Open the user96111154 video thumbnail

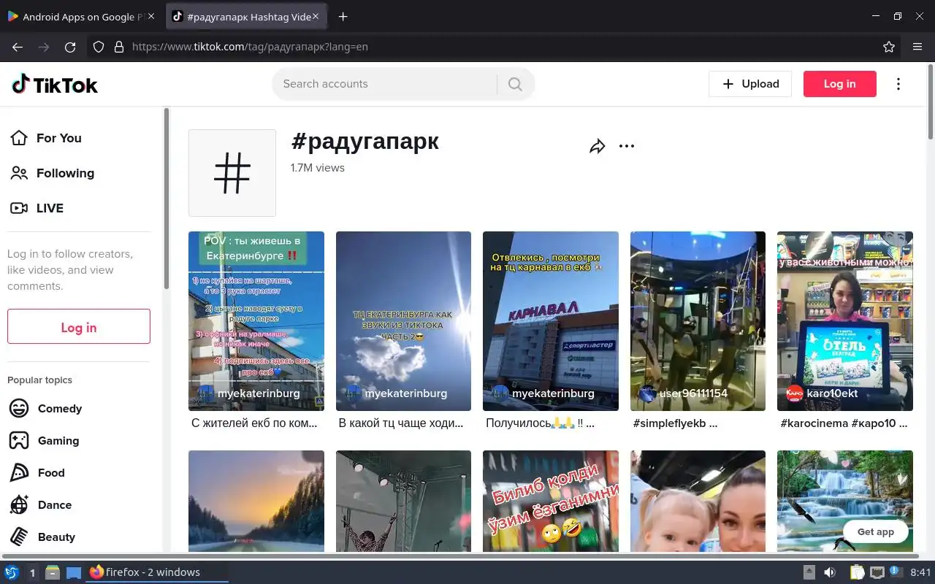click(x=698, y=321)
